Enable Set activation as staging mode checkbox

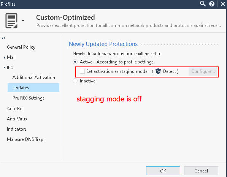pyautogui.click(x=82, y=71)
